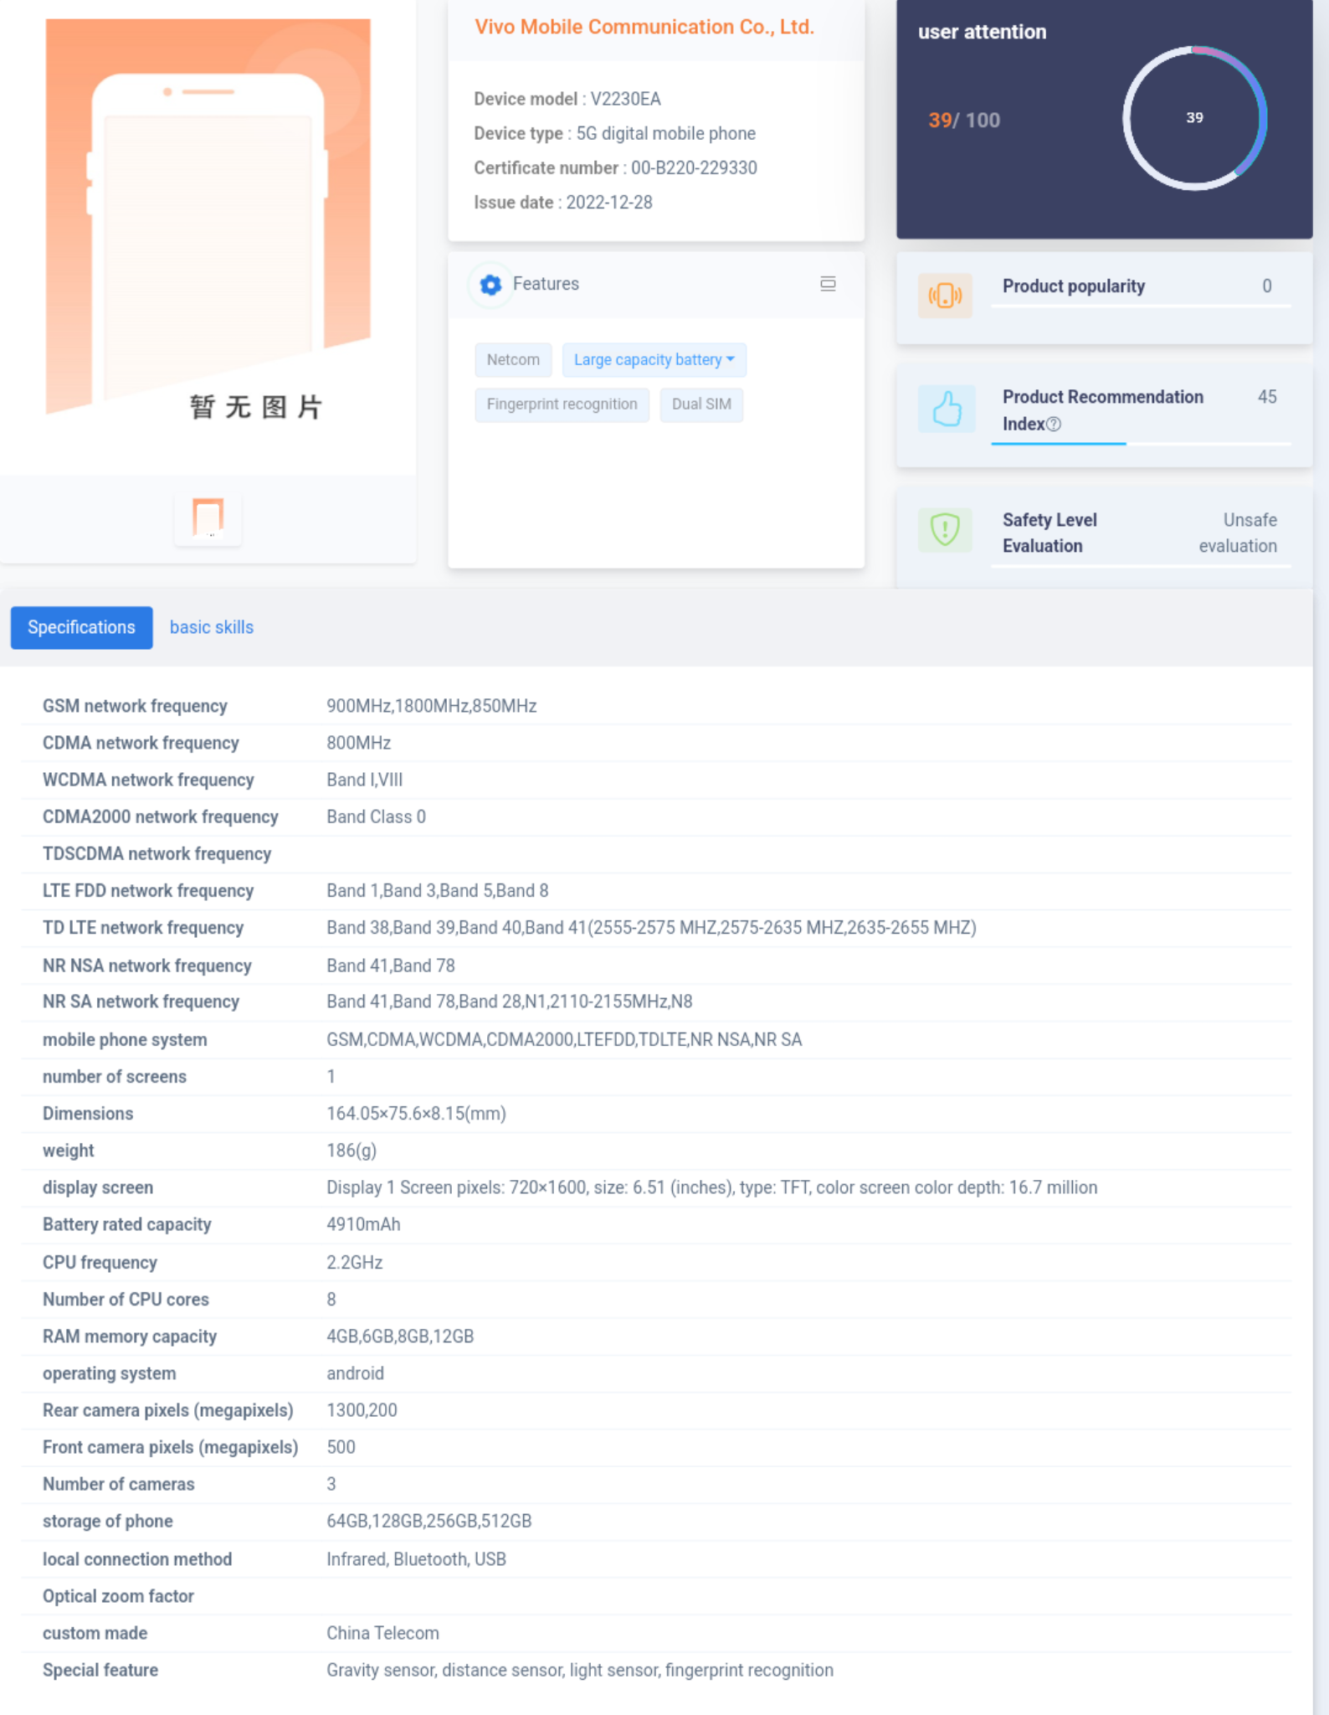This screenshot has width=1329, height=1715.
Task: Click the 900MHz,1800MHz,850MHz value
Action: [432, 706]
